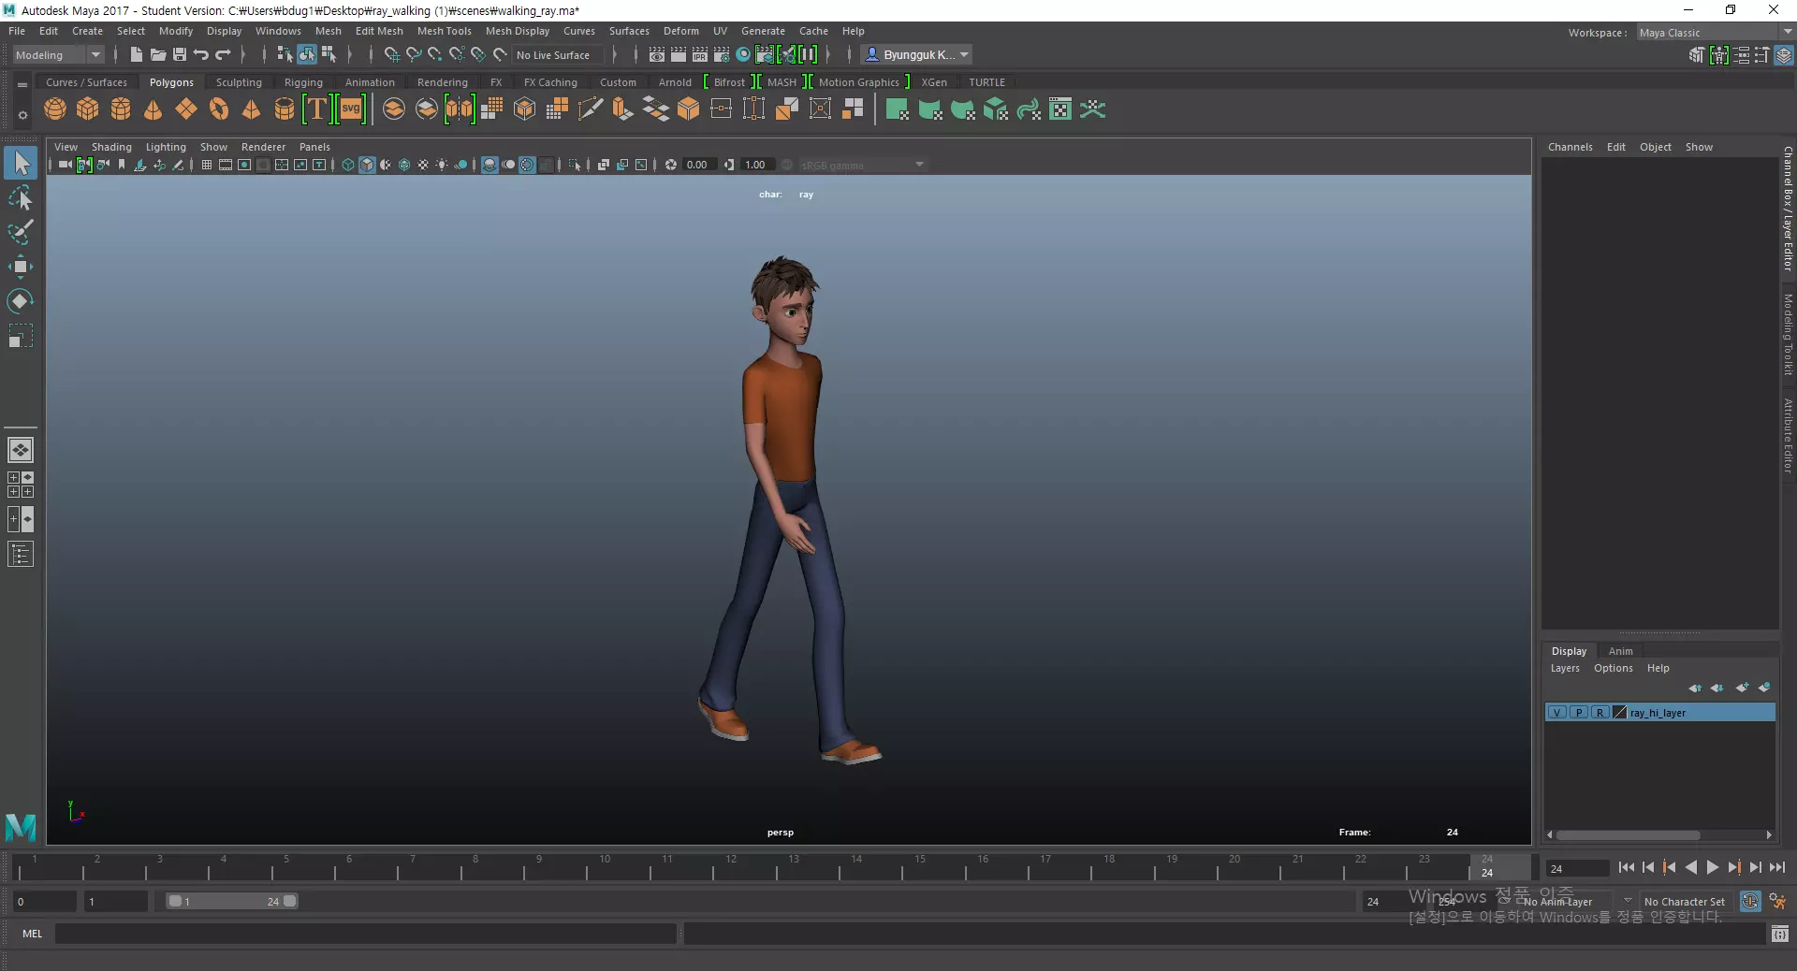
Task: Activate the Rotate tool
Action: [x=21, y=301]
